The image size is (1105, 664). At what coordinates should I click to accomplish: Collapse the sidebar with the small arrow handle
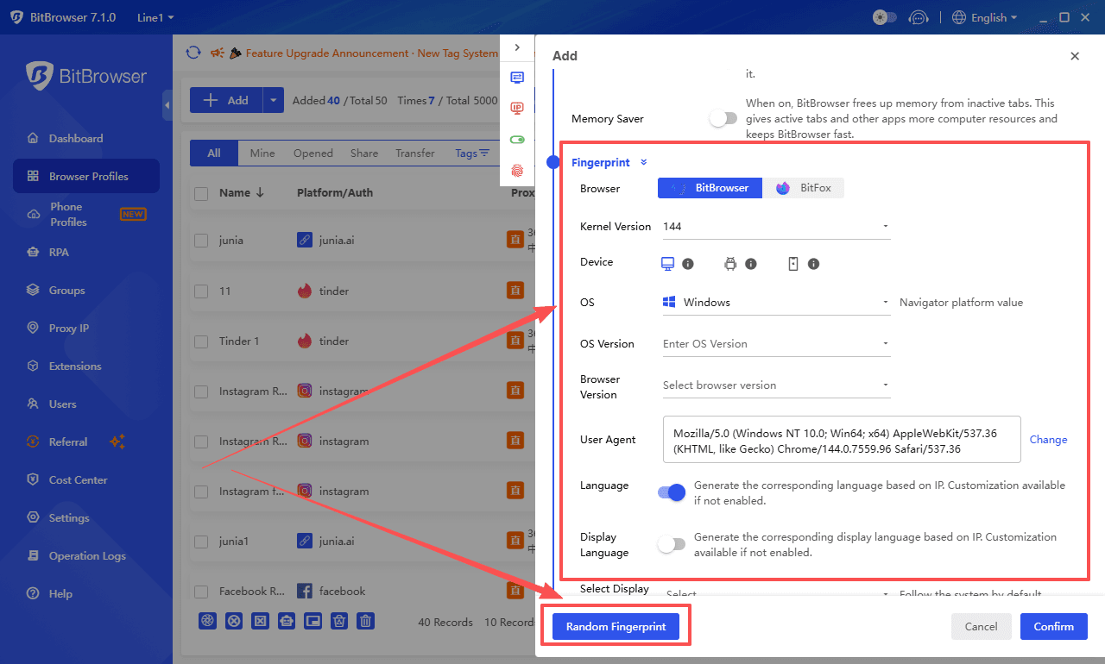coord(167,105)
